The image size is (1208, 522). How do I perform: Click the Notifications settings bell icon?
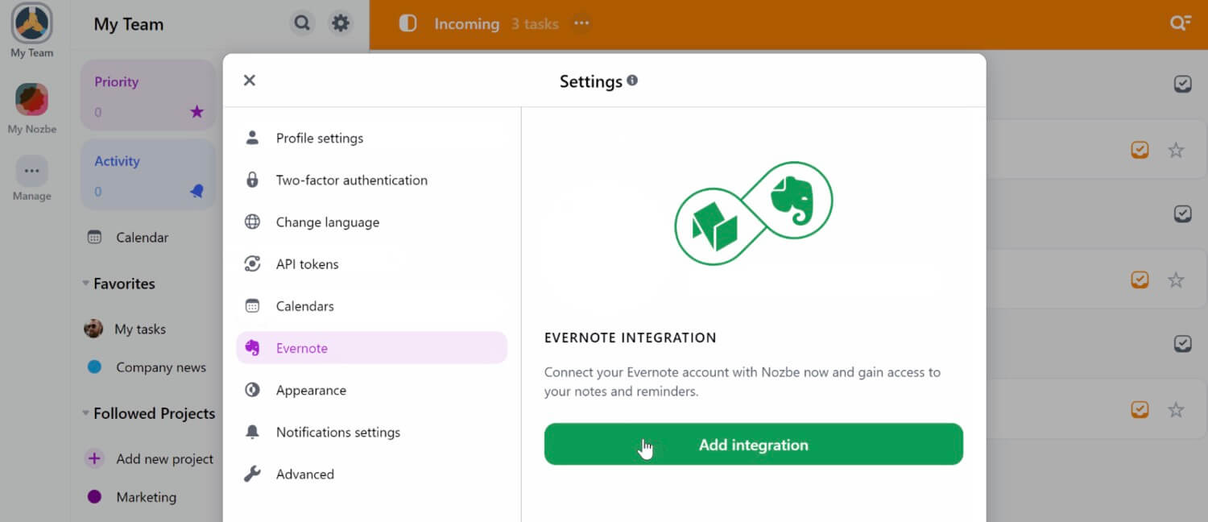(x=252, y=432)
